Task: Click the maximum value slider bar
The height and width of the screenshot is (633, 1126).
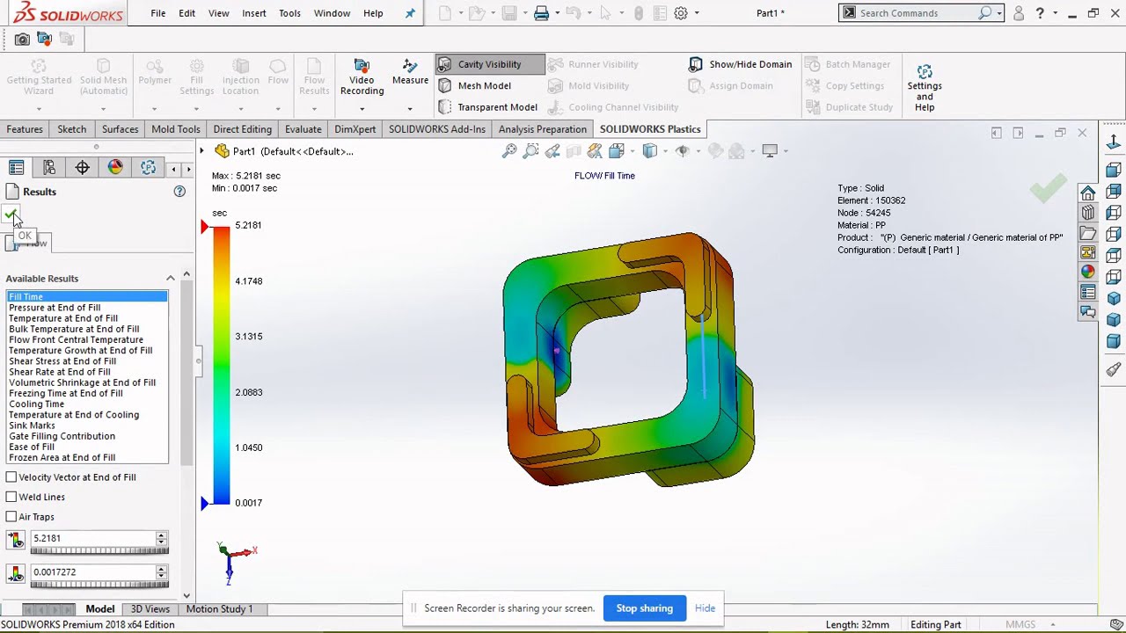Action: point(99,551)
